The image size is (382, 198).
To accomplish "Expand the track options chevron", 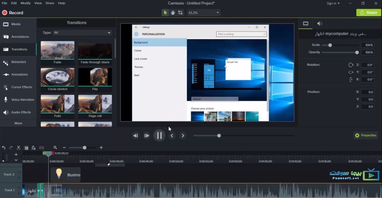I will point(16,160).
